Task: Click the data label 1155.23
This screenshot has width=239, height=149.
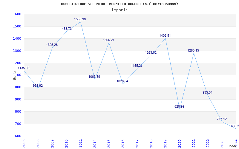Action: (x=137, y=66)
